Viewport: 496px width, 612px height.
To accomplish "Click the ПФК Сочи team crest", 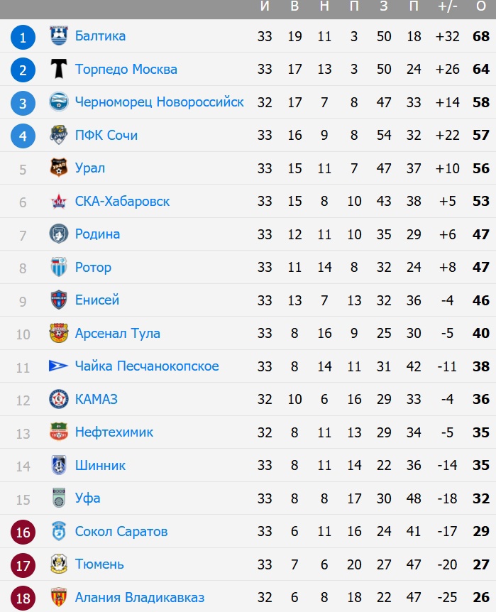I will click(58, 135).
